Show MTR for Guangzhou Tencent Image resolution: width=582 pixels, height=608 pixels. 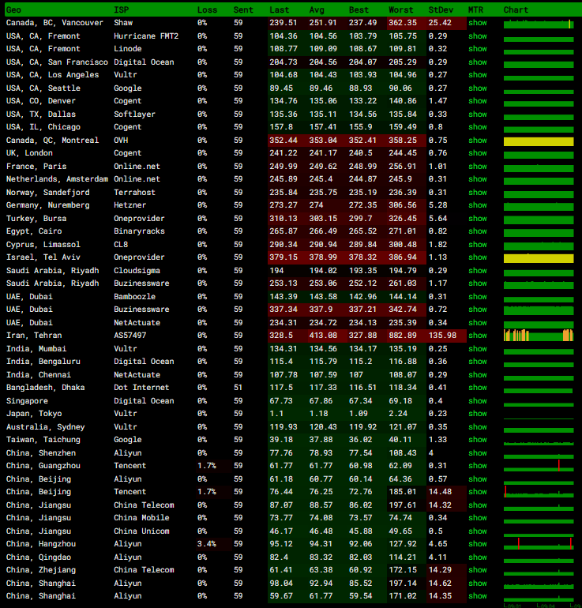(x=477, y=466)
